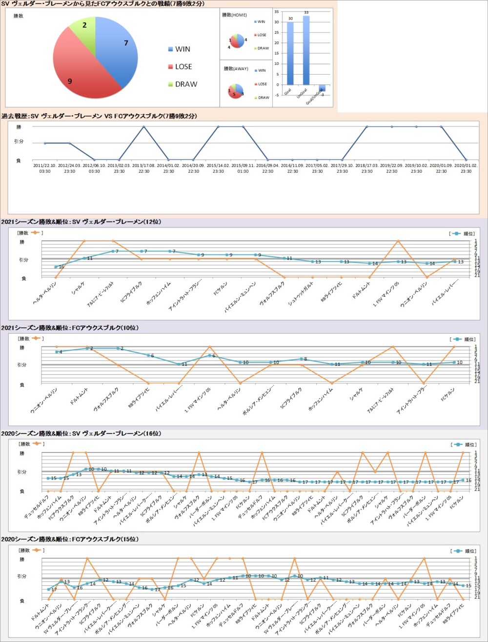Viewport: 488px width, 642px height.
Task: Click orange 勝敗 legend marker, 2020 ブレーメン chart
Action: 36,444
